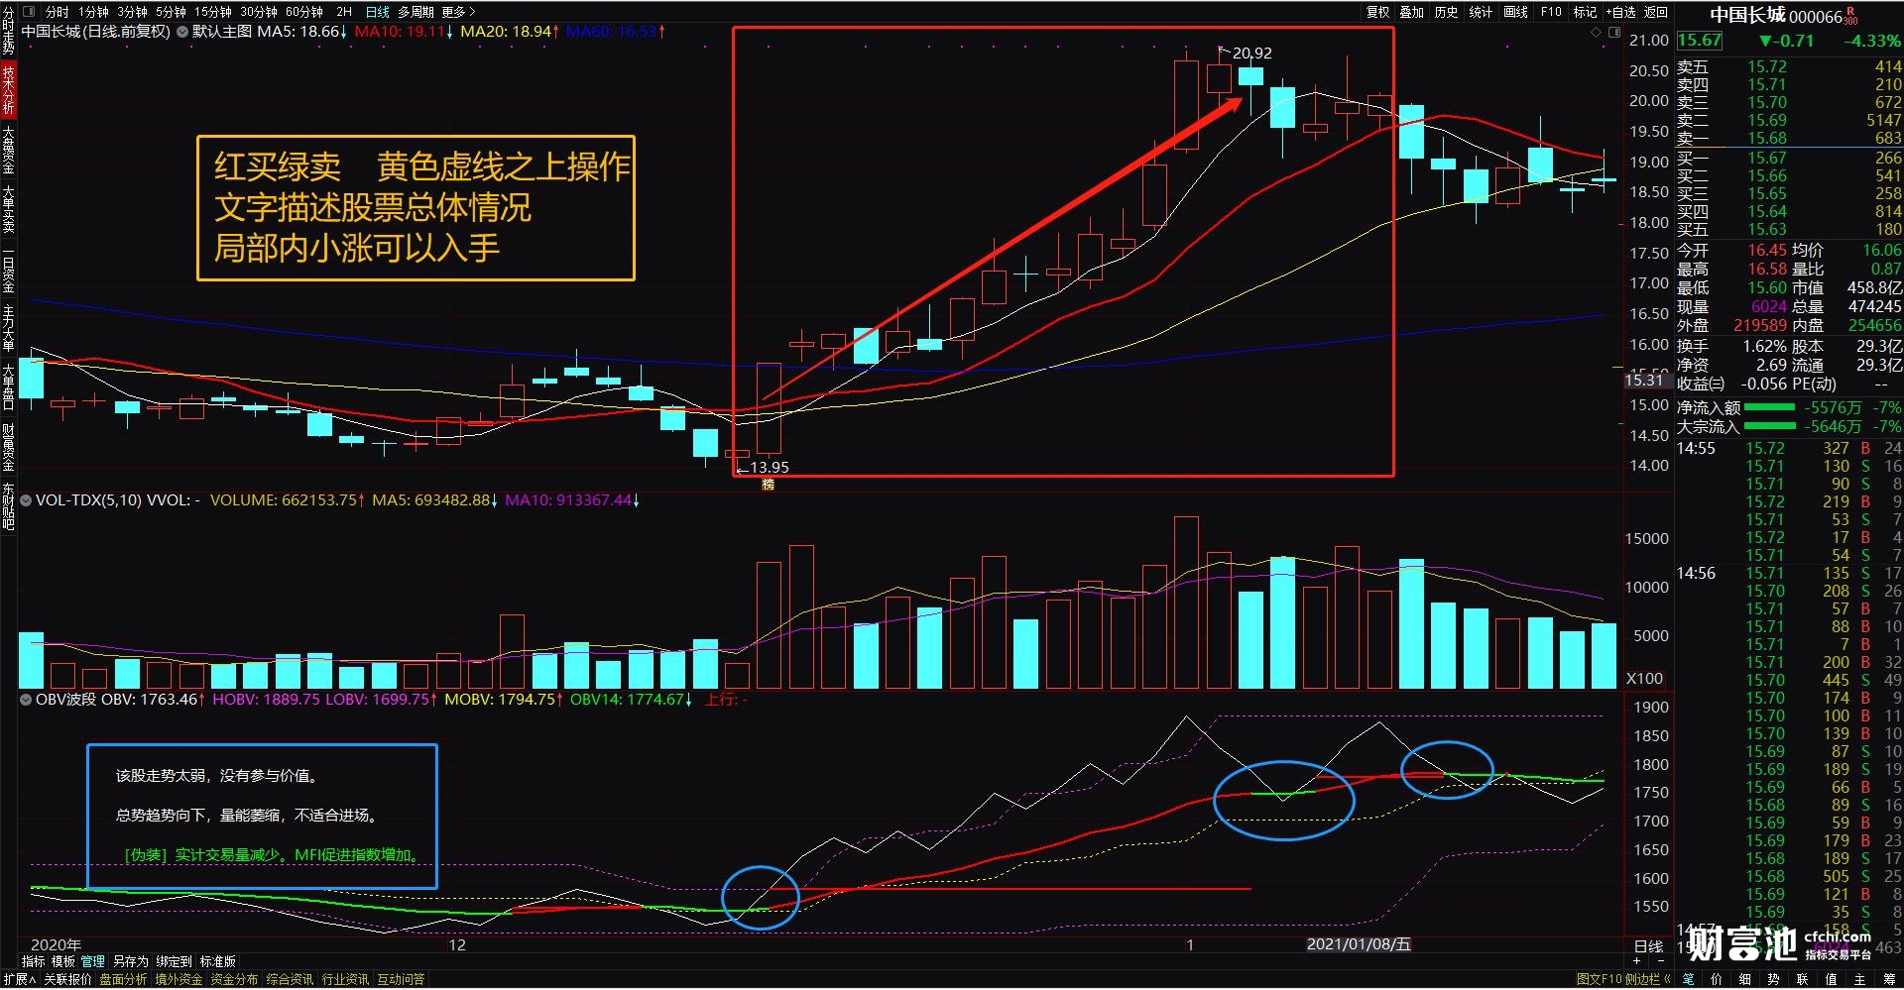This screenshot has height=990, width=1904.
Task: Expand 更多 timeframe options
Action: coord(458,12)
